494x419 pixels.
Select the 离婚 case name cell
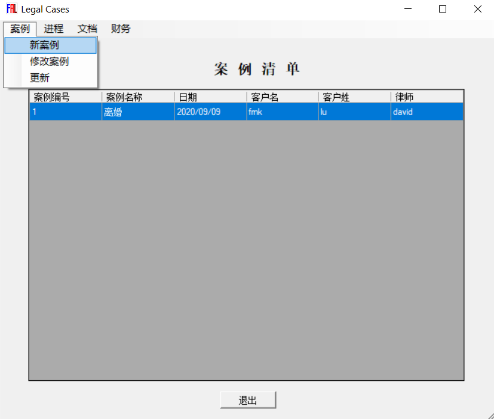click(x=137, y=111)
